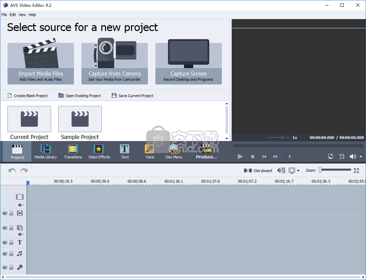Click Capture from Camera tile
The height and width of the screenshot is (280, 366).
click(115, 63)
